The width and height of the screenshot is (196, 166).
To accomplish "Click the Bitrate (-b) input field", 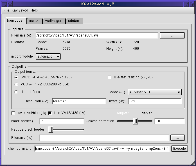I will [155, 101].
